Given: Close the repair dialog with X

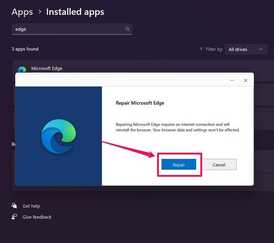Looking at the screenshot, I should pyautogui.click(x=245, y=80).
